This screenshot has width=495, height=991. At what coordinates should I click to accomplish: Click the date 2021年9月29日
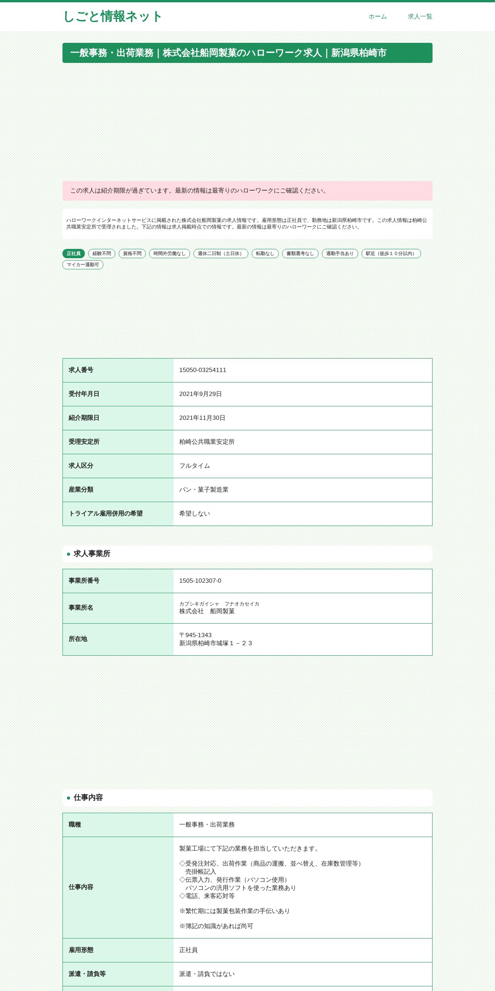point(200,394)
